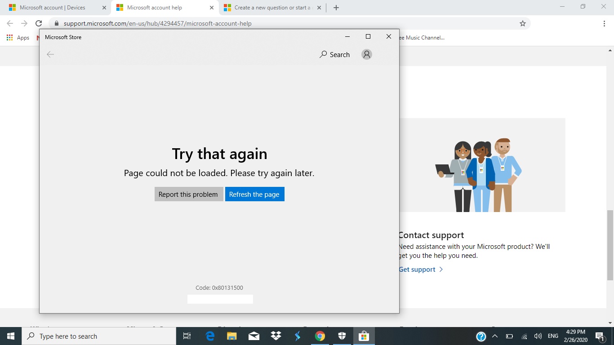Launch Microsoft Edge from taskbar
The width and height of the screenshot is (614, 345).
(x=210, y=336)
